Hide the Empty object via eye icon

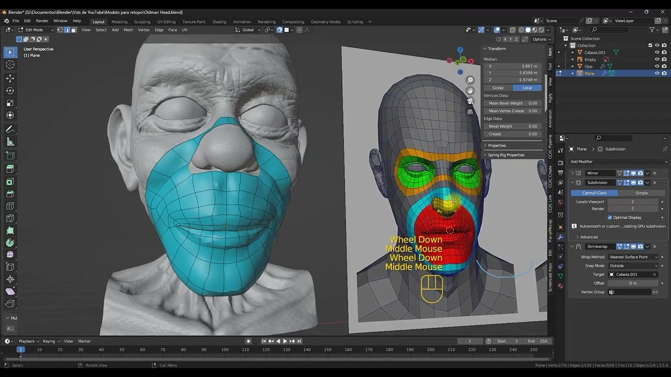[657, 59]
